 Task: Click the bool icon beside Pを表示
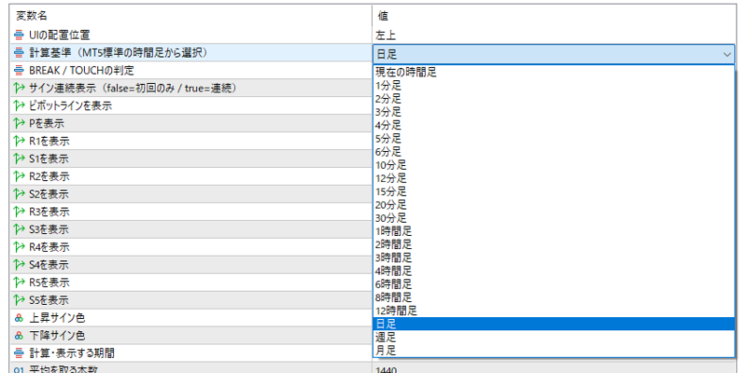tap(19, 124)
